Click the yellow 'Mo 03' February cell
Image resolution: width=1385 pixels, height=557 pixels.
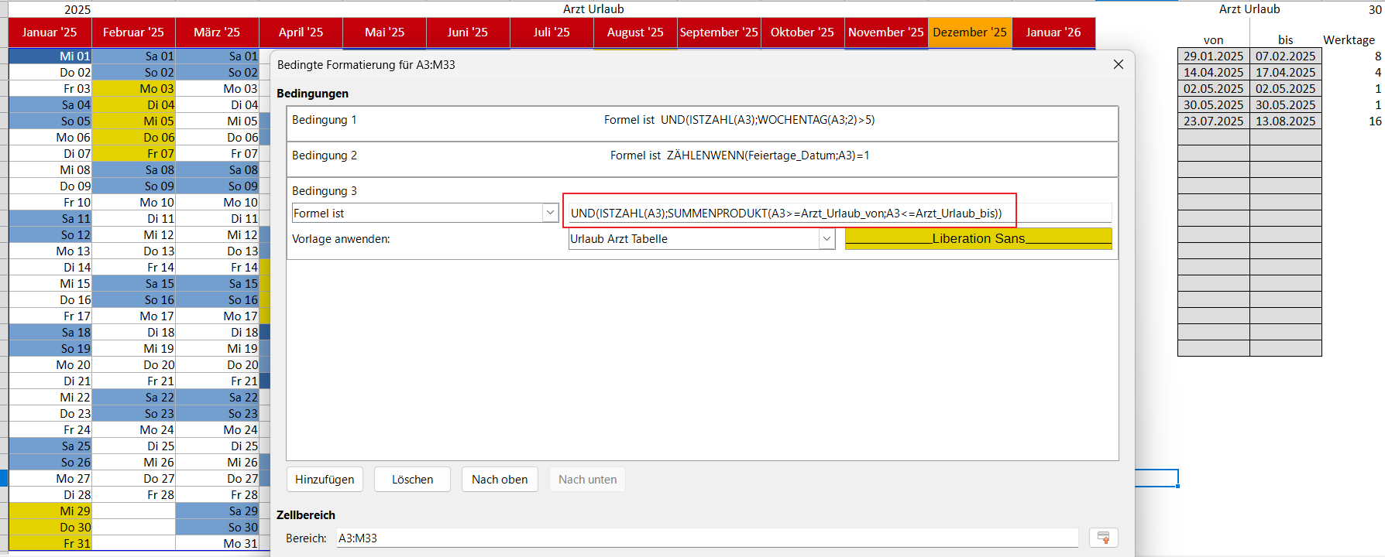click(x=134, y=89)
